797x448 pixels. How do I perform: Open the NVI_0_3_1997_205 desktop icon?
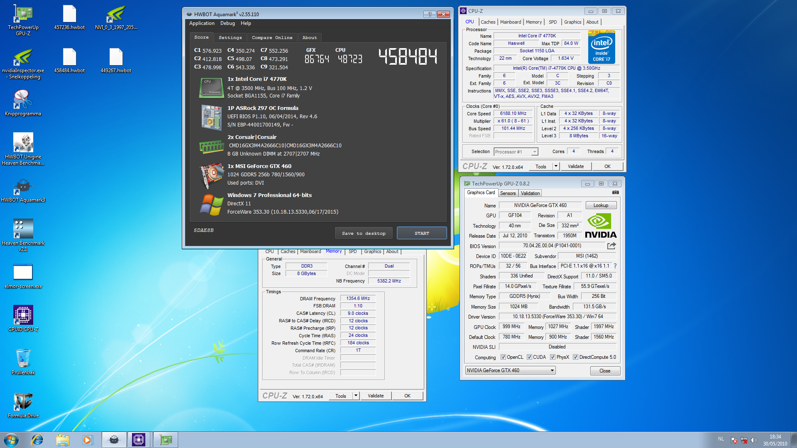click(x=116, y=17)
